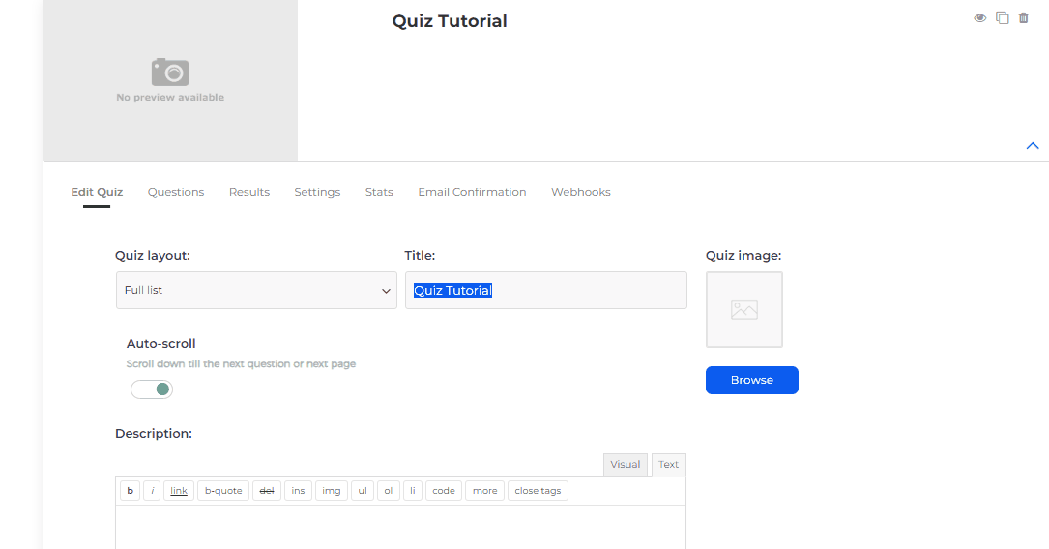This screenshot has width=1049, height=549.
Task: Click the close tags button
Action: click(538, 491)
